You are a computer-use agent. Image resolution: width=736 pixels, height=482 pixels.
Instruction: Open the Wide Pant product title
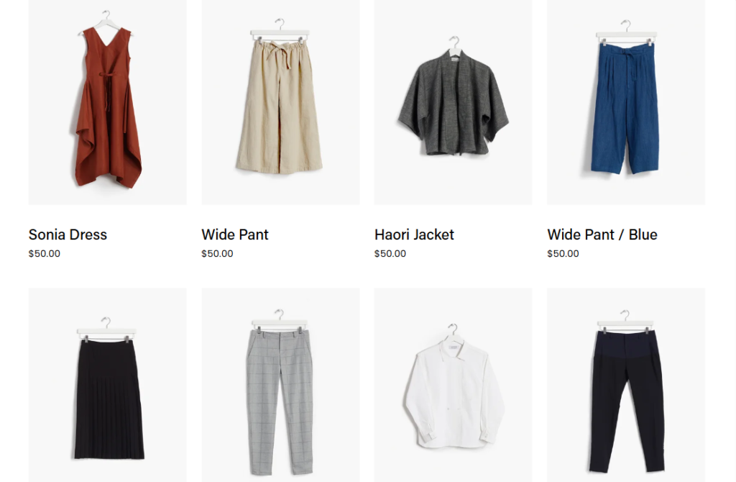pyautogui.click(x=235, y=235)
